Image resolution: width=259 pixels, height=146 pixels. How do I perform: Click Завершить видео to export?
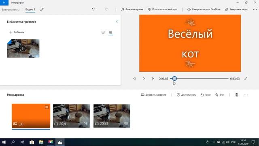236,9
